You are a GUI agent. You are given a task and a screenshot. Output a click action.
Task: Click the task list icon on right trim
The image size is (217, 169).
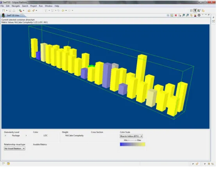pos(213,21)
